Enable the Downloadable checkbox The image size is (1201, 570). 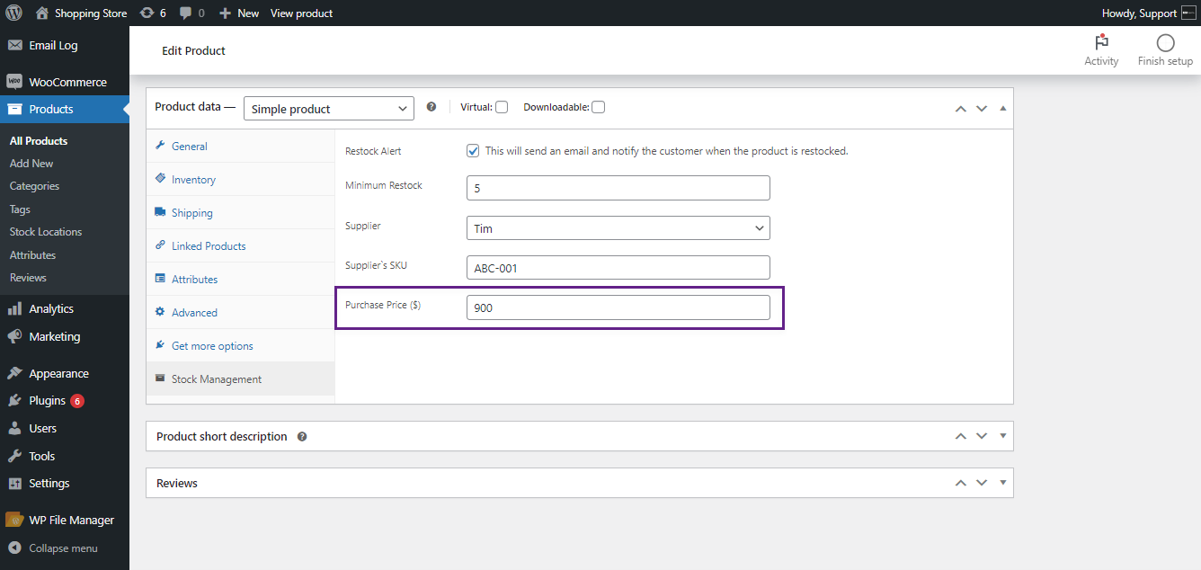(599, 107)
